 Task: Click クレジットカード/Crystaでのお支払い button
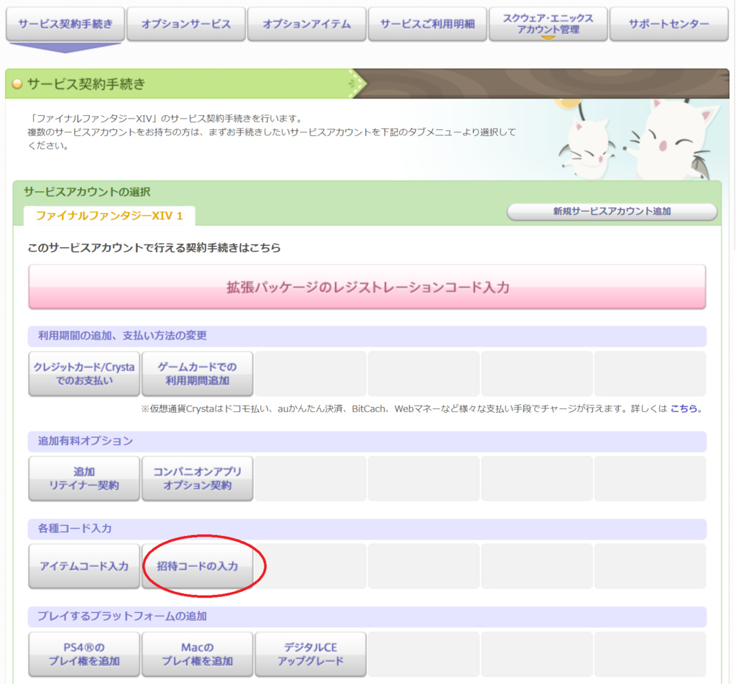(x=84, y=373)
